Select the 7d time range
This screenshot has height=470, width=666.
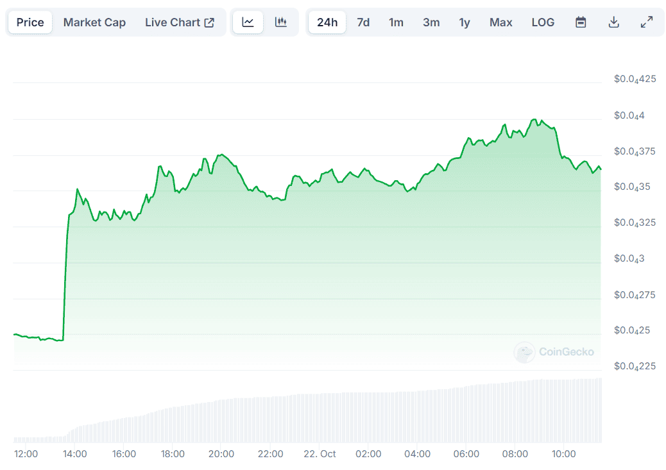pyautogui.click(x=363, y=22)
